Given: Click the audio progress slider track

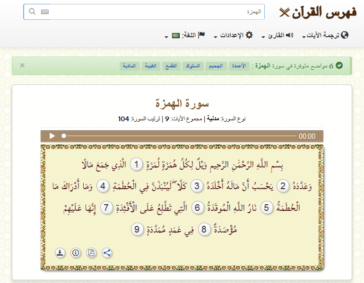Looking at the screenshot, I should (180, 136).
